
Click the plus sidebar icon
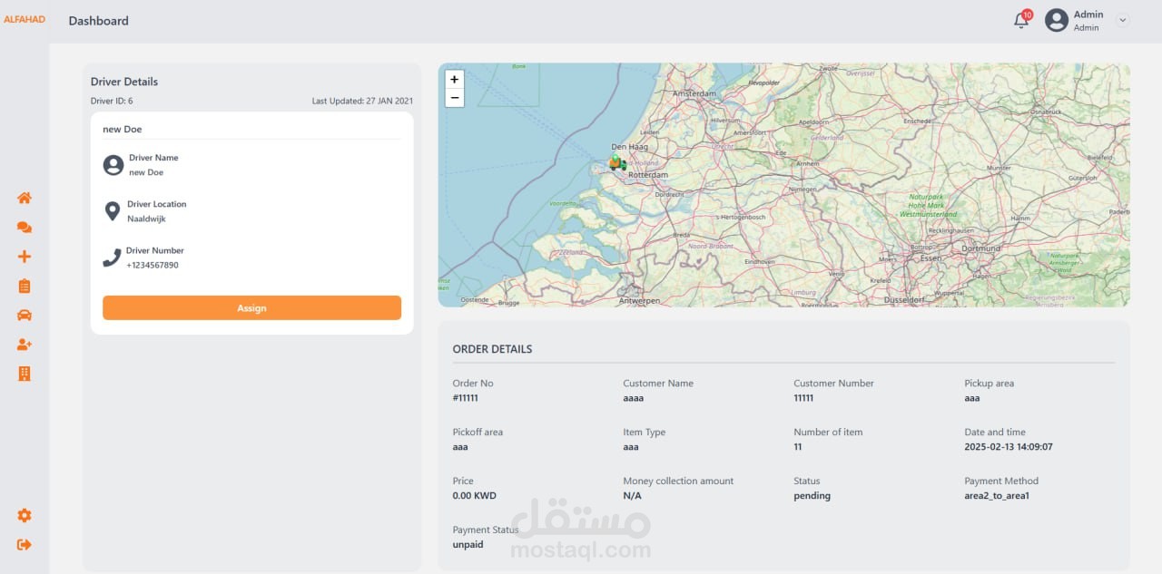pos(25,257)
